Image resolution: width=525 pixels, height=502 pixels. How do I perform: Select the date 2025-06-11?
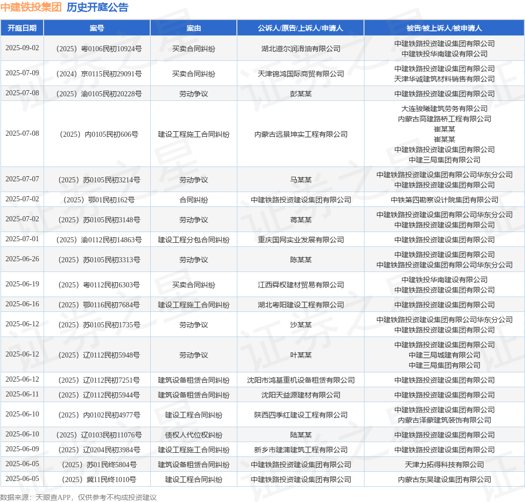[22, 394]
